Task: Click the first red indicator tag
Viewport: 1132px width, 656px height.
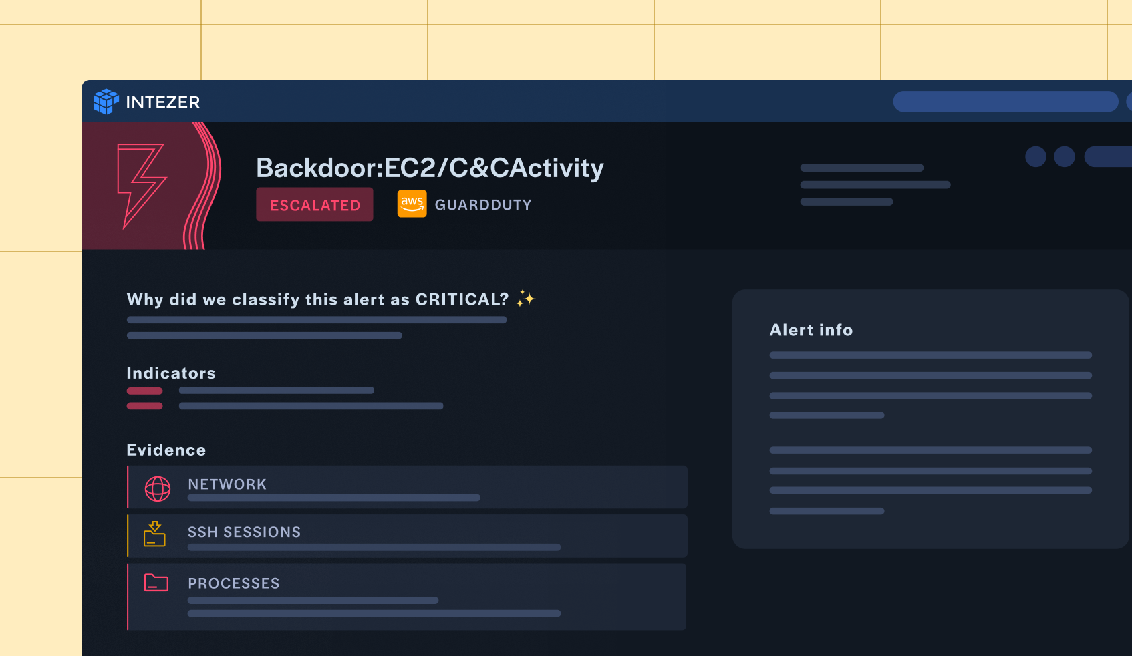Action: [145, 391]
